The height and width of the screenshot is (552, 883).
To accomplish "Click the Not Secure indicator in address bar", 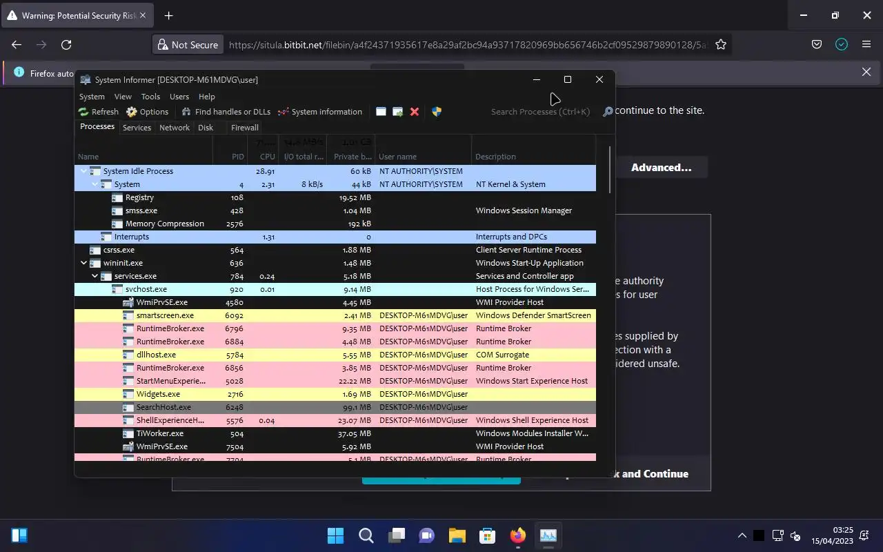I will tap(188, 45).
